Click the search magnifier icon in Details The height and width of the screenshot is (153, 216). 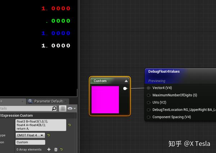(54, 109)
